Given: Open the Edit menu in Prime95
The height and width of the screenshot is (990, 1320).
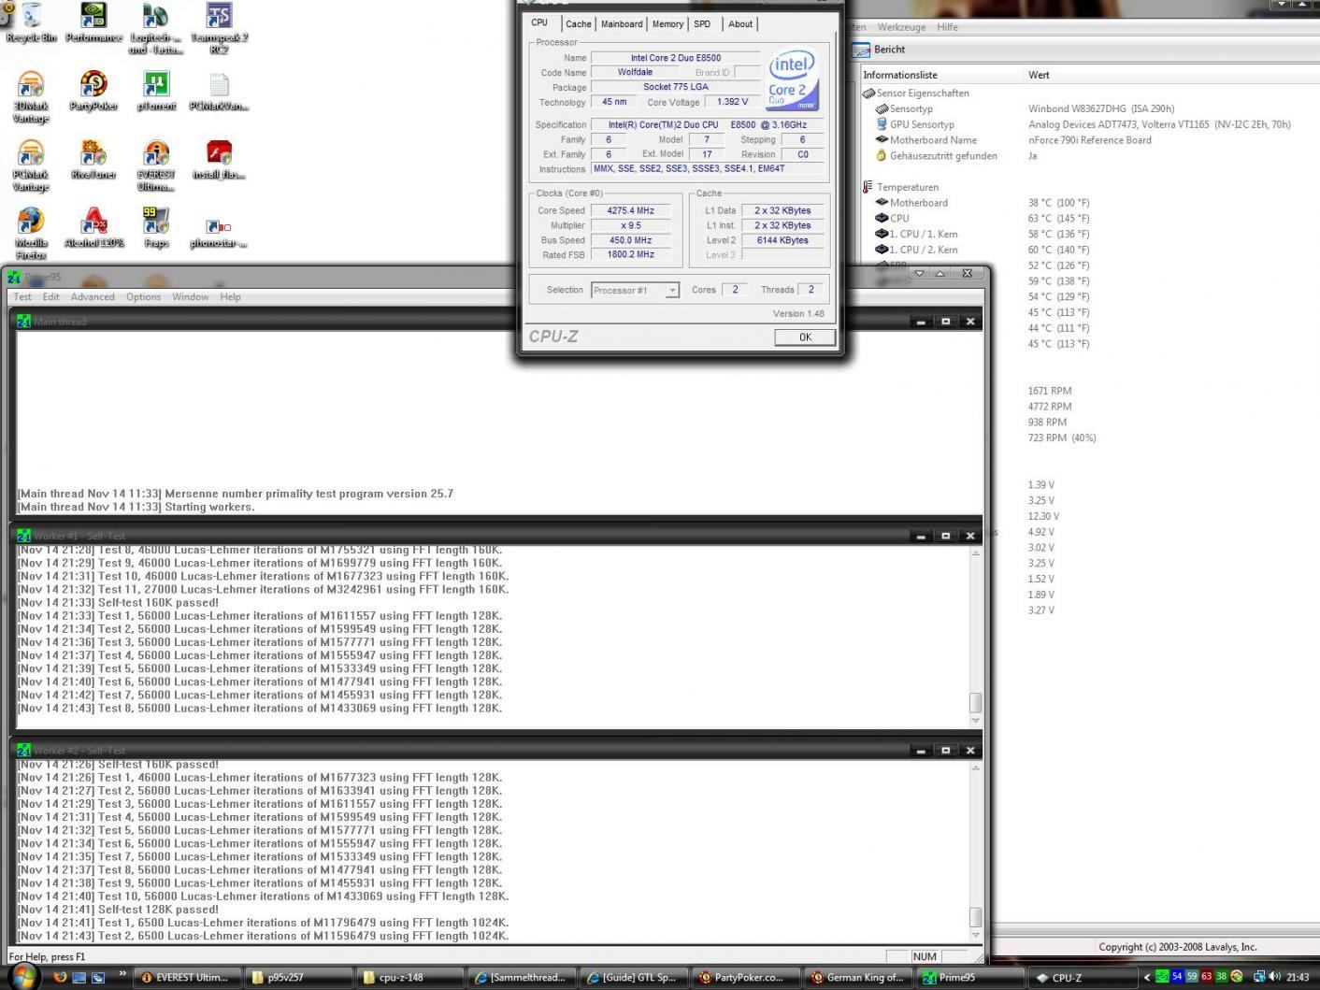Looking at the screenshot, I should tap(50, 297).
